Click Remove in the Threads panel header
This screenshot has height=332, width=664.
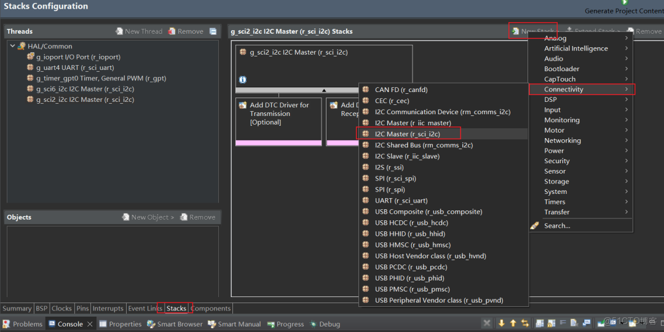pos(186,31)
